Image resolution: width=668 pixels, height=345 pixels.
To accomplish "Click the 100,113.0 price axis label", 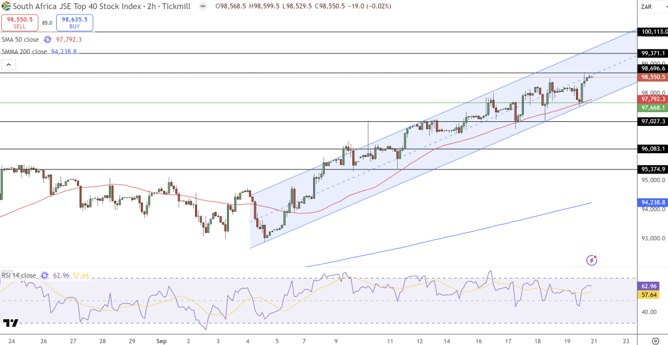I will 652,31.
